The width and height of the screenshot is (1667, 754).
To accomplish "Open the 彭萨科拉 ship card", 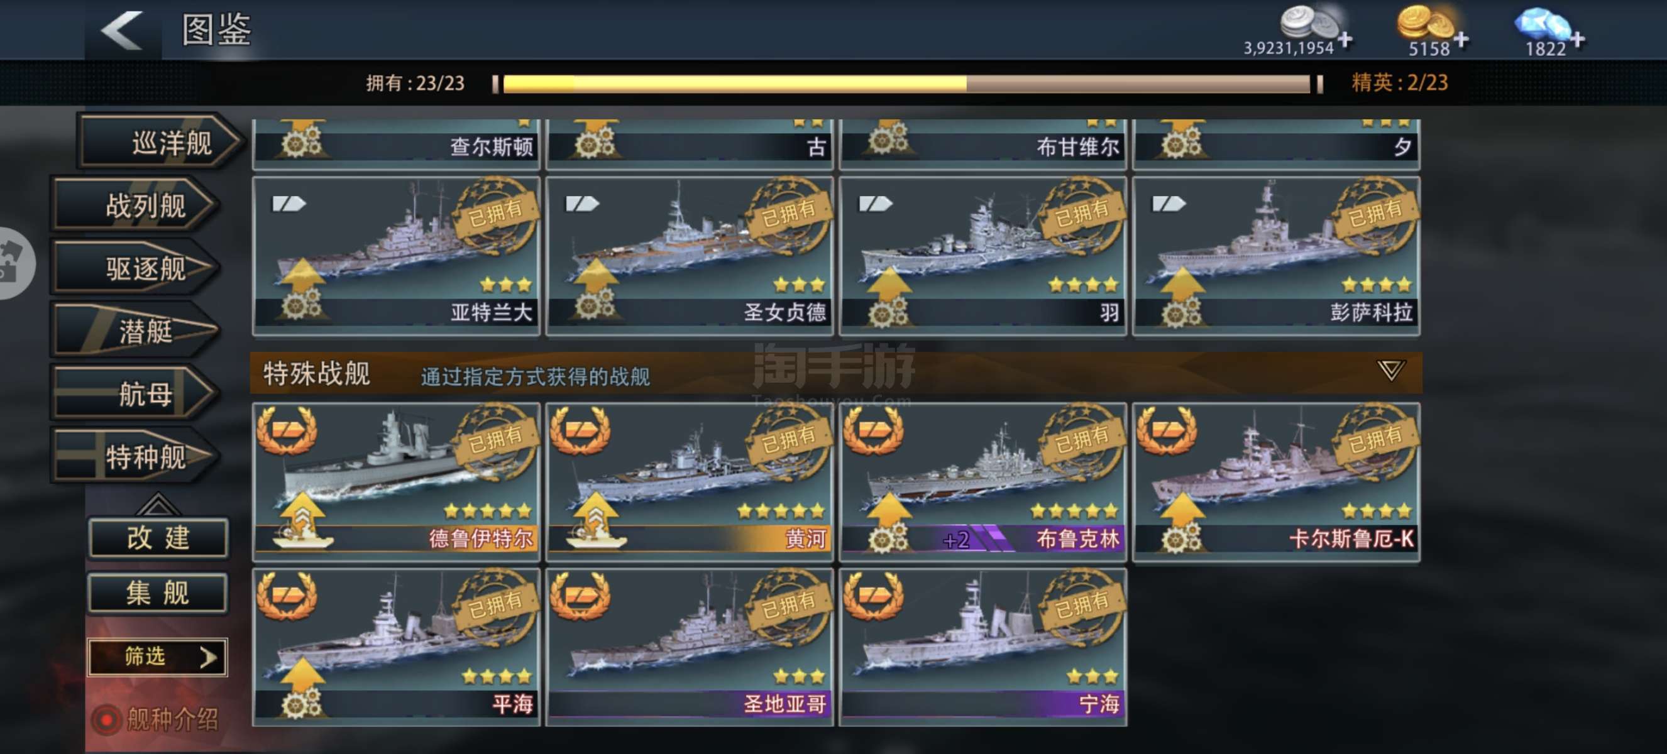I will coord(1276,256).
